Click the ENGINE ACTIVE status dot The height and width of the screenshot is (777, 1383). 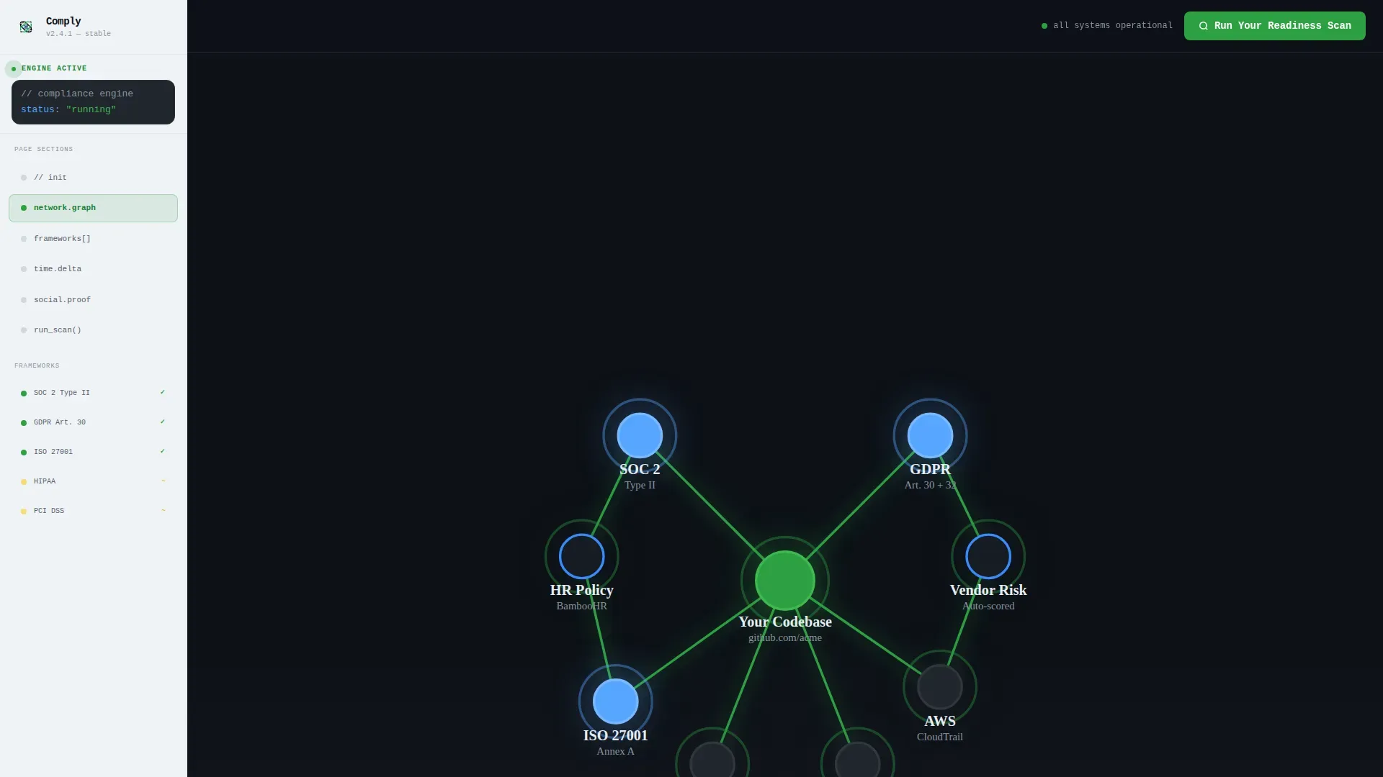[x=14, y=69]
